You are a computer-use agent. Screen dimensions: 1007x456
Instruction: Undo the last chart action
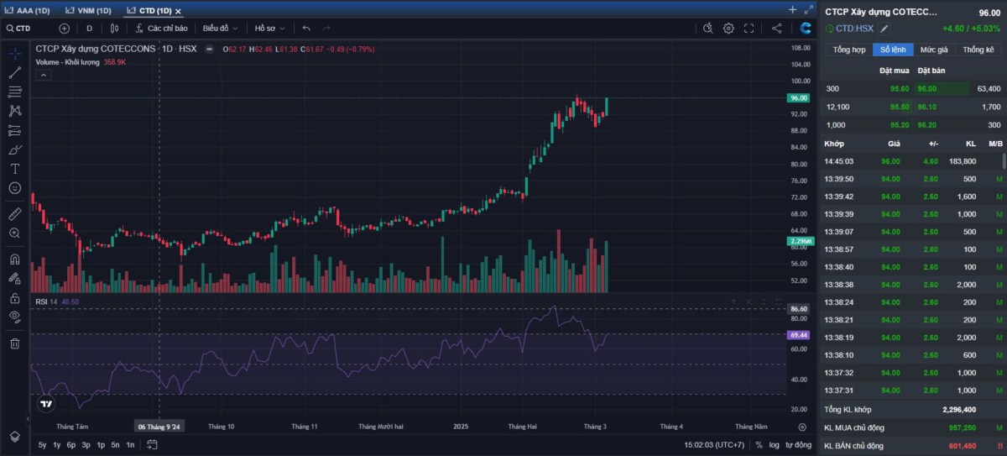click(306, 28)
